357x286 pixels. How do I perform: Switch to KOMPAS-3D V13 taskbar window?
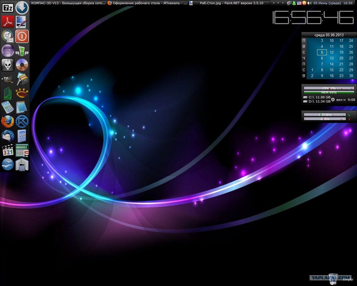point(68,3)
